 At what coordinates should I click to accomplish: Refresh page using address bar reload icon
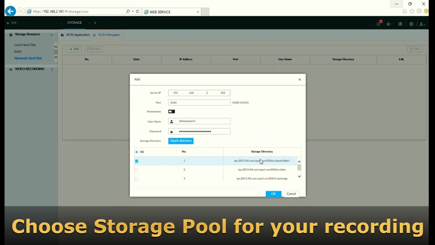coord(137,12)
